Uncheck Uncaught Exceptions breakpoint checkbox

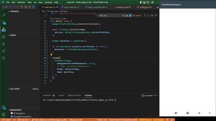(12, 117)
